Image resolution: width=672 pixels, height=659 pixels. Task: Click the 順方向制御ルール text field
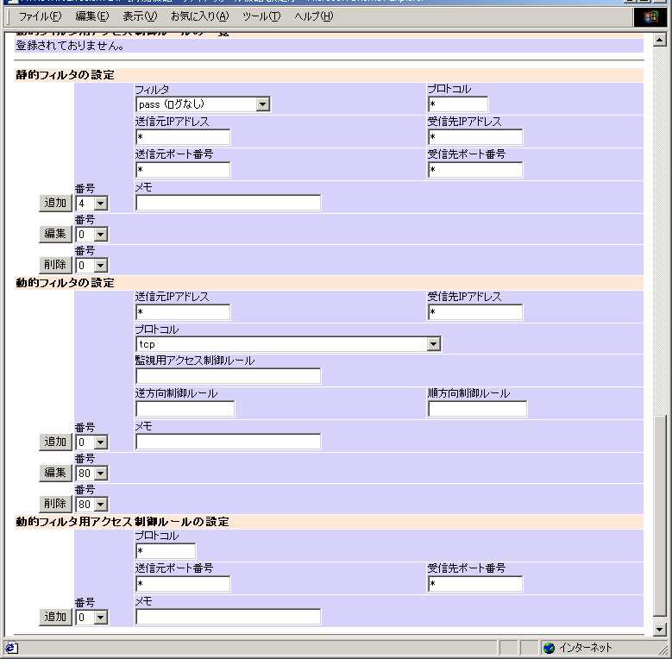pyautogui.click(x=477, y=409)
